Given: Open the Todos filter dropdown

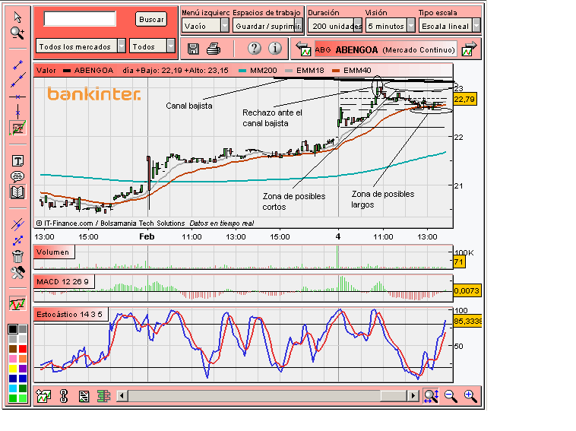Looking at the screenshot, I should (152, 46).
